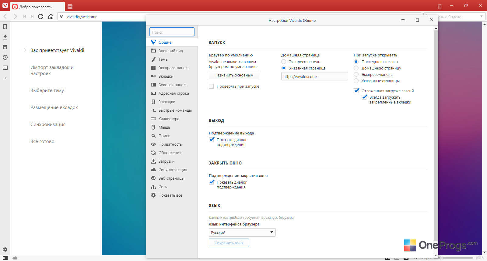
Task: Open Start Page settings (Экспресс-панель)
Action: pyautogui.click(x=172, y=68)
